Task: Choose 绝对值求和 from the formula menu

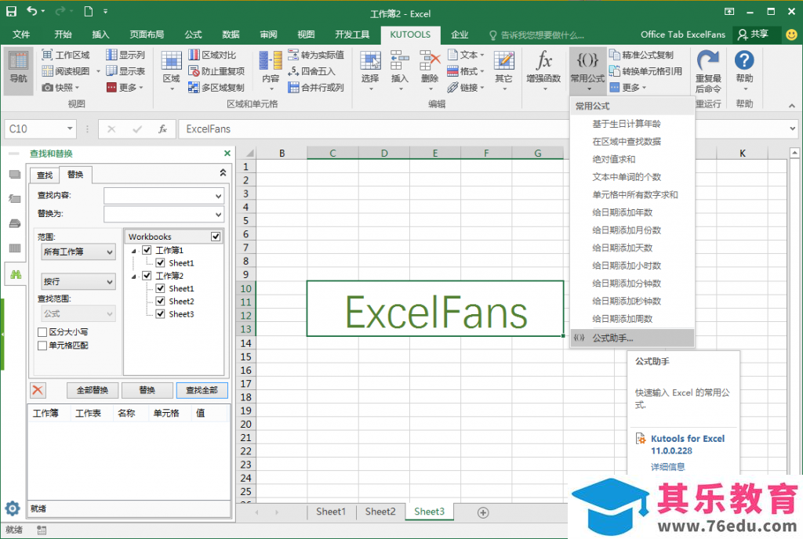Action: click(x=613, y=159)
